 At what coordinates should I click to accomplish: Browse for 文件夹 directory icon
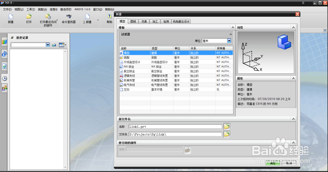pos(227,134)
